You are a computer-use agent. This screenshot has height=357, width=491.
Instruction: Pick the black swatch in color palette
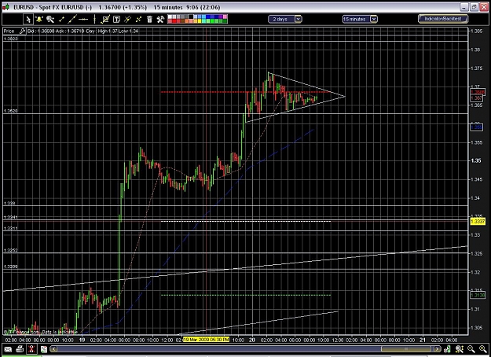[191, 17]
